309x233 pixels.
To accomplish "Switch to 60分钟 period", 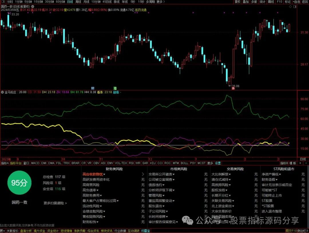I will point(60,2).
